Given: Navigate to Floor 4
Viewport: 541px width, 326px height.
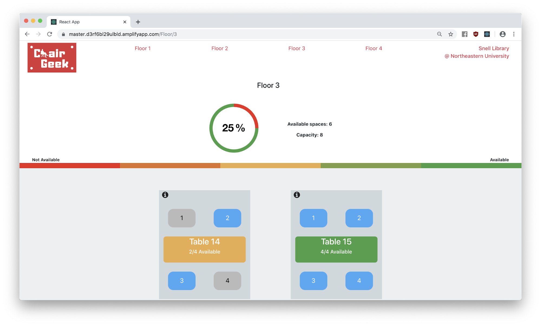Looking at the screenshot, I should (x=374, y=48).
